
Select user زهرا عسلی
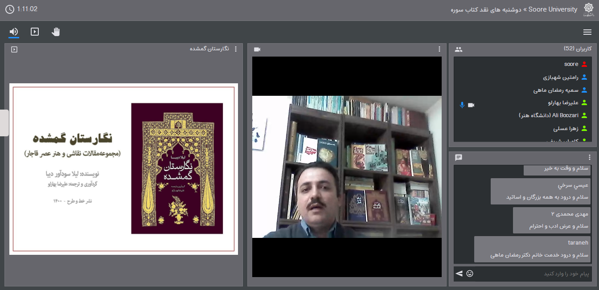click(x=523, y=129)
